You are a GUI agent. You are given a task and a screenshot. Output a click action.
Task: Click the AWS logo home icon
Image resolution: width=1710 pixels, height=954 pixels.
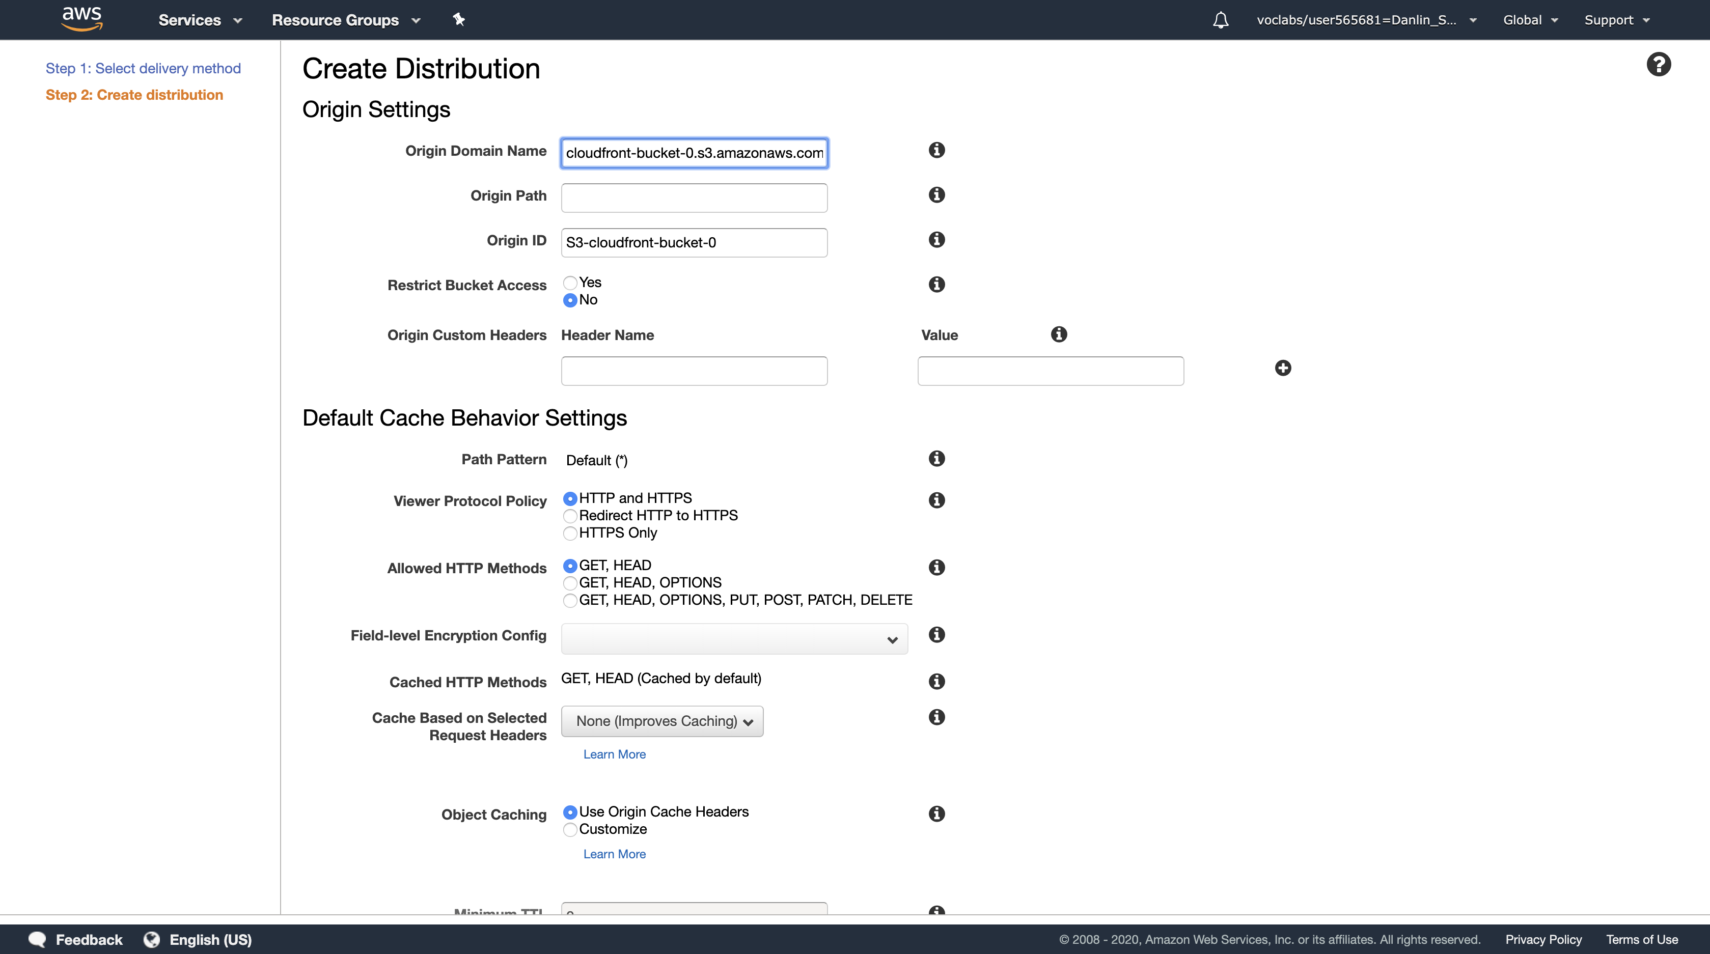pyautogui.click(x=81, y=19)
